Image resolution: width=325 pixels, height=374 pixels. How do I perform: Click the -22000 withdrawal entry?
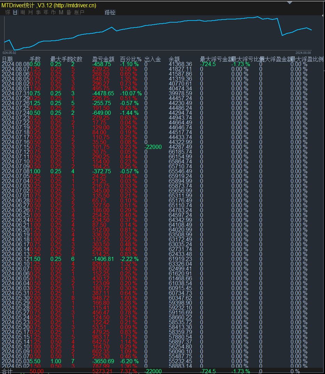153,147
